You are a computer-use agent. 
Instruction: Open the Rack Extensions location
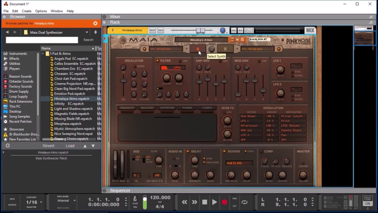pyautogui.click(x=21, y=101)
